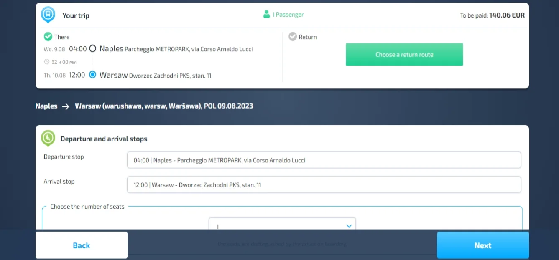This screenshot has width=559, height=260.
Task: Select the empty circle marker for Naples
Action: (x=93, y=49)
